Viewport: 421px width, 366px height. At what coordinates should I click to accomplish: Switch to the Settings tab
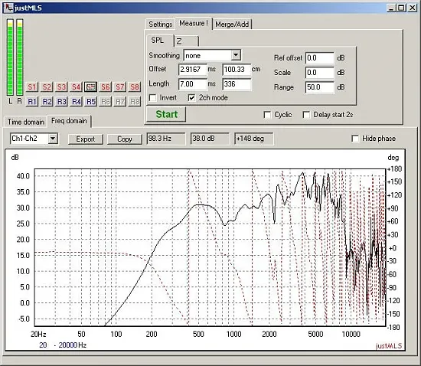160,25
